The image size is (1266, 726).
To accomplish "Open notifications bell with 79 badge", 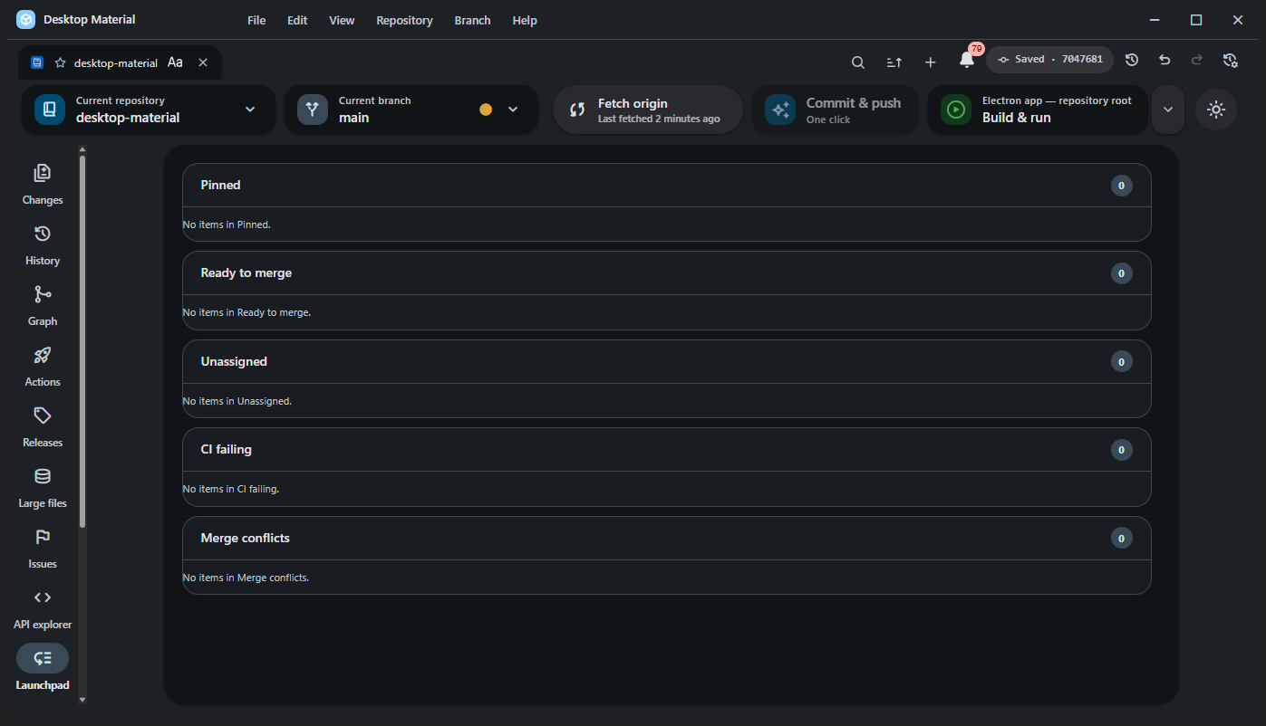I will click(967, 60).
